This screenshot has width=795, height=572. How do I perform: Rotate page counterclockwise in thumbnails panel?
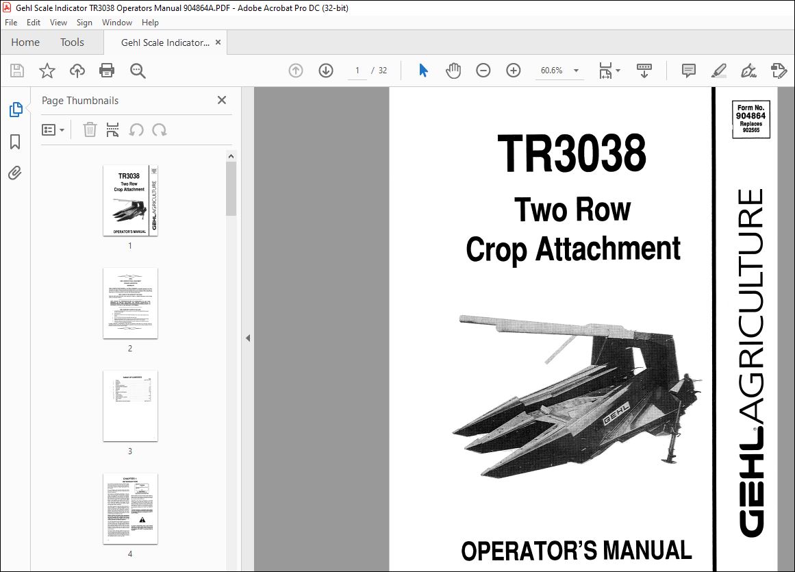(136, 130)
